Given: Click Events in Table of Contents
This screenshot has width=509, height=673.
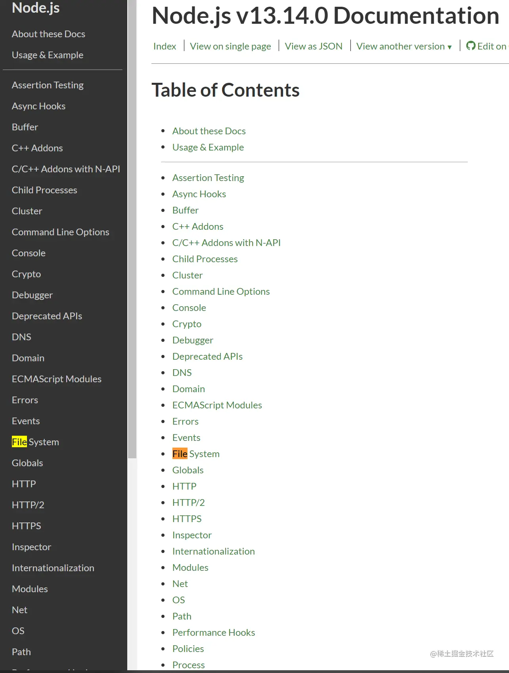Looking at the screenshot, I should 186,438.
